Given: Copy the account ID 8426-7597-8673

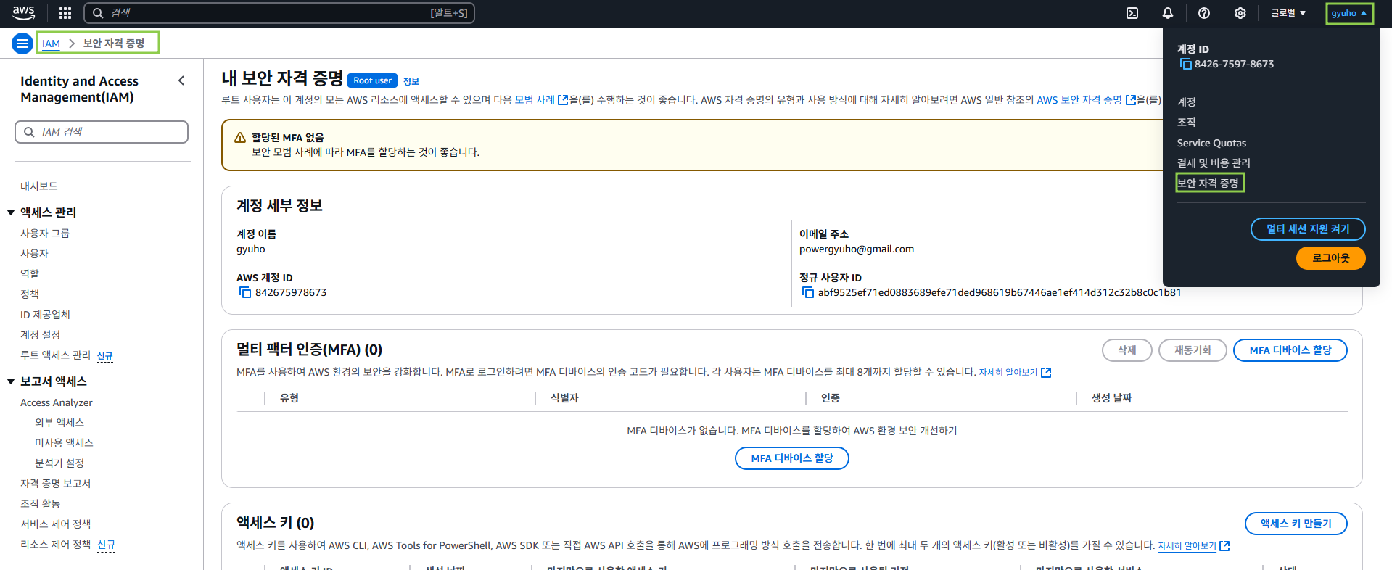Looking at the screenshot, I should coord(1186,64).
